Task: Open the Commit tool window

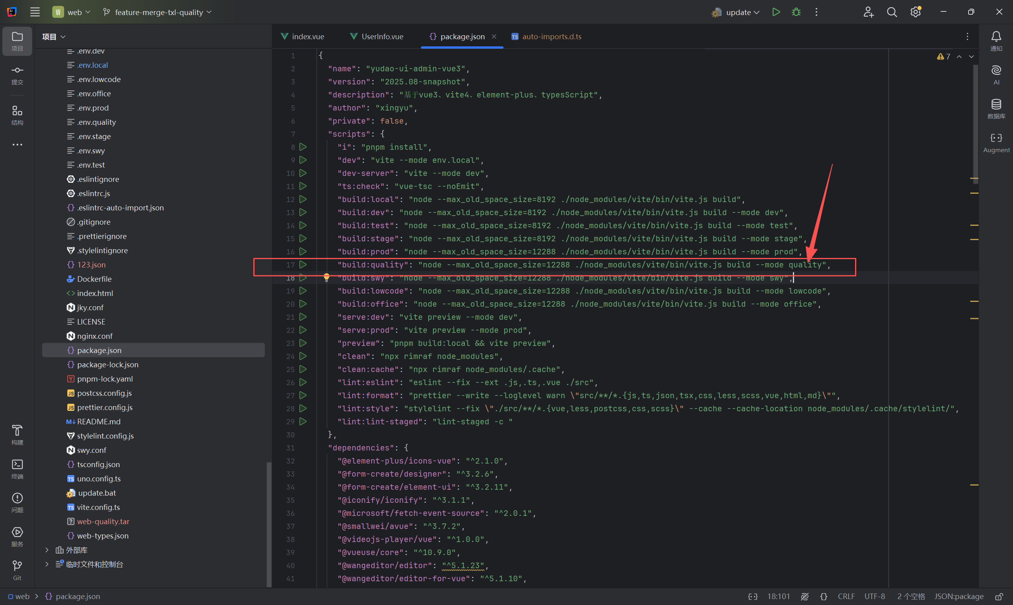Action: [17, 75]
